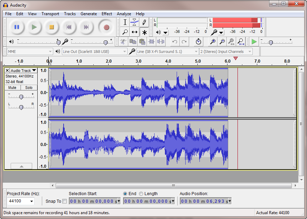
Task: Click the Pause transport button
Action: (x=17, y=27)
